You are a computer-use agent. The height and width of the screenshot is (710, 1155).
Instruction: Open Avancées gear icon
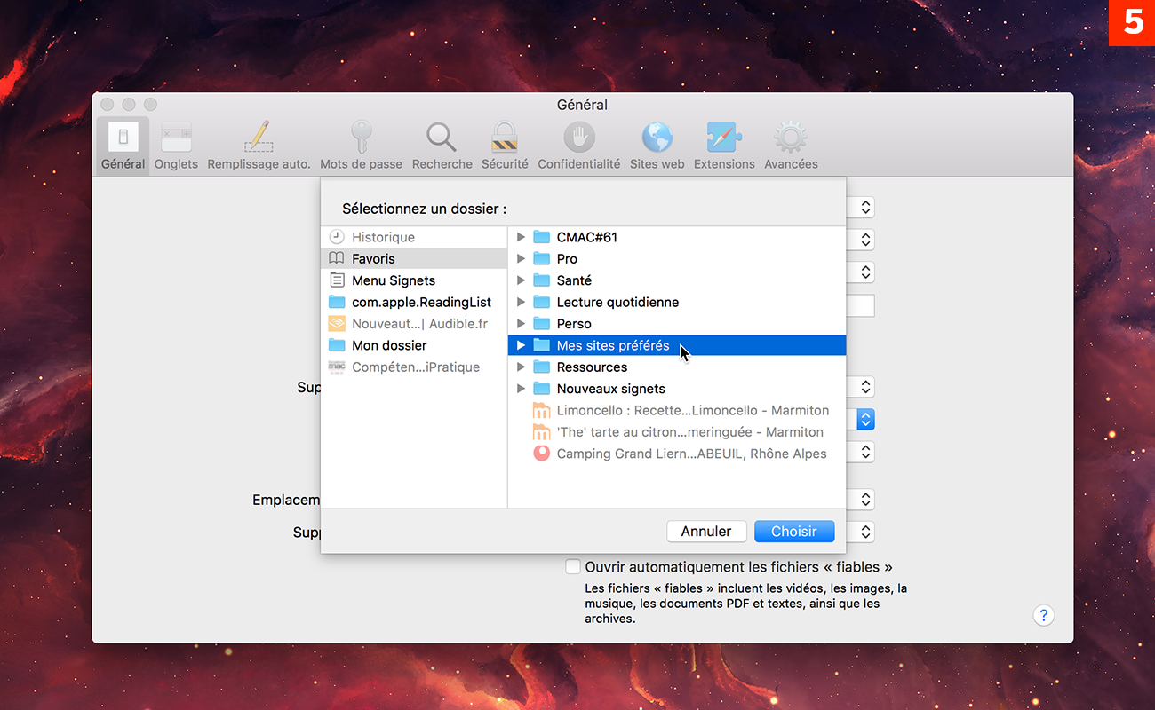point(791,138)
